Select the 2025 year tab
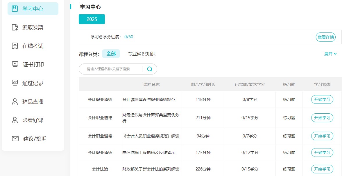 [92, 19]
